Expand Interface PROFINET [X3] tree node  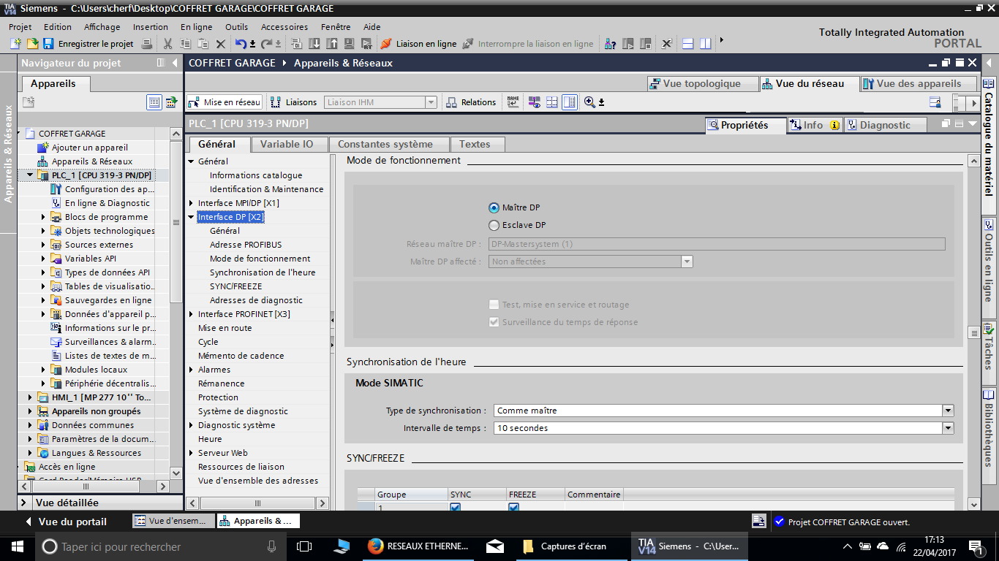tap(191, 314)
